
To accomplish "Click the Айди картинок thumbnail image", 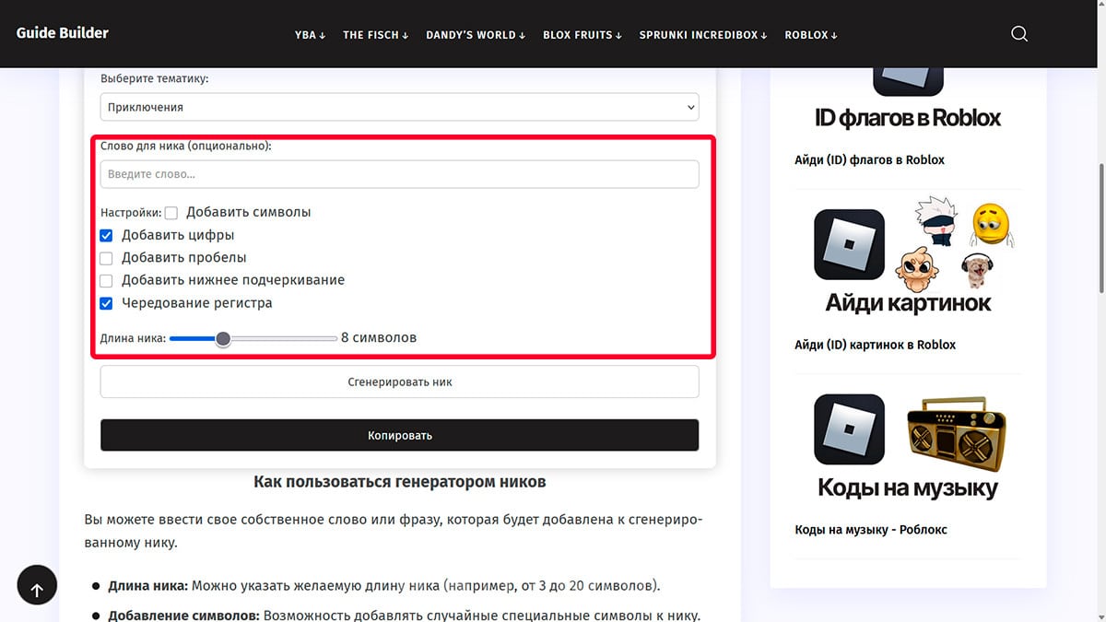I will tap(908, 256).
